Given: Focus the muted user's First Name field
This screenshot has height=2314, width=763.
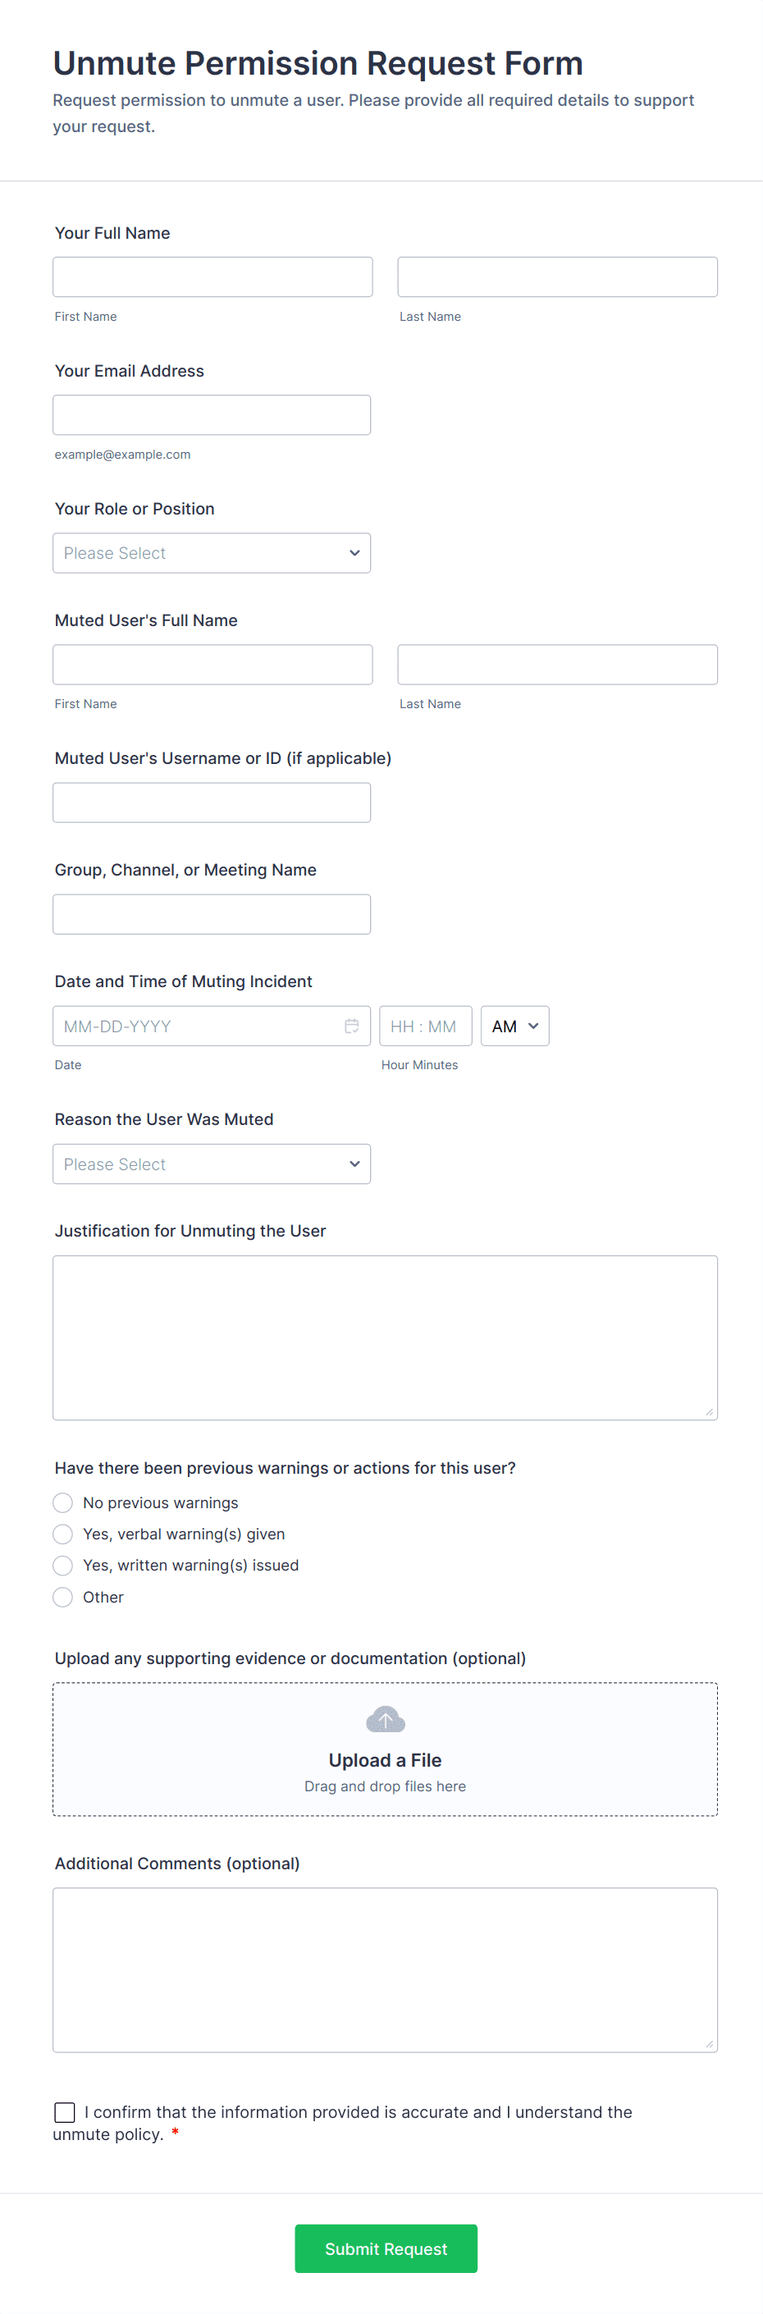Looking at the screenshot, I should click(212, 665).
